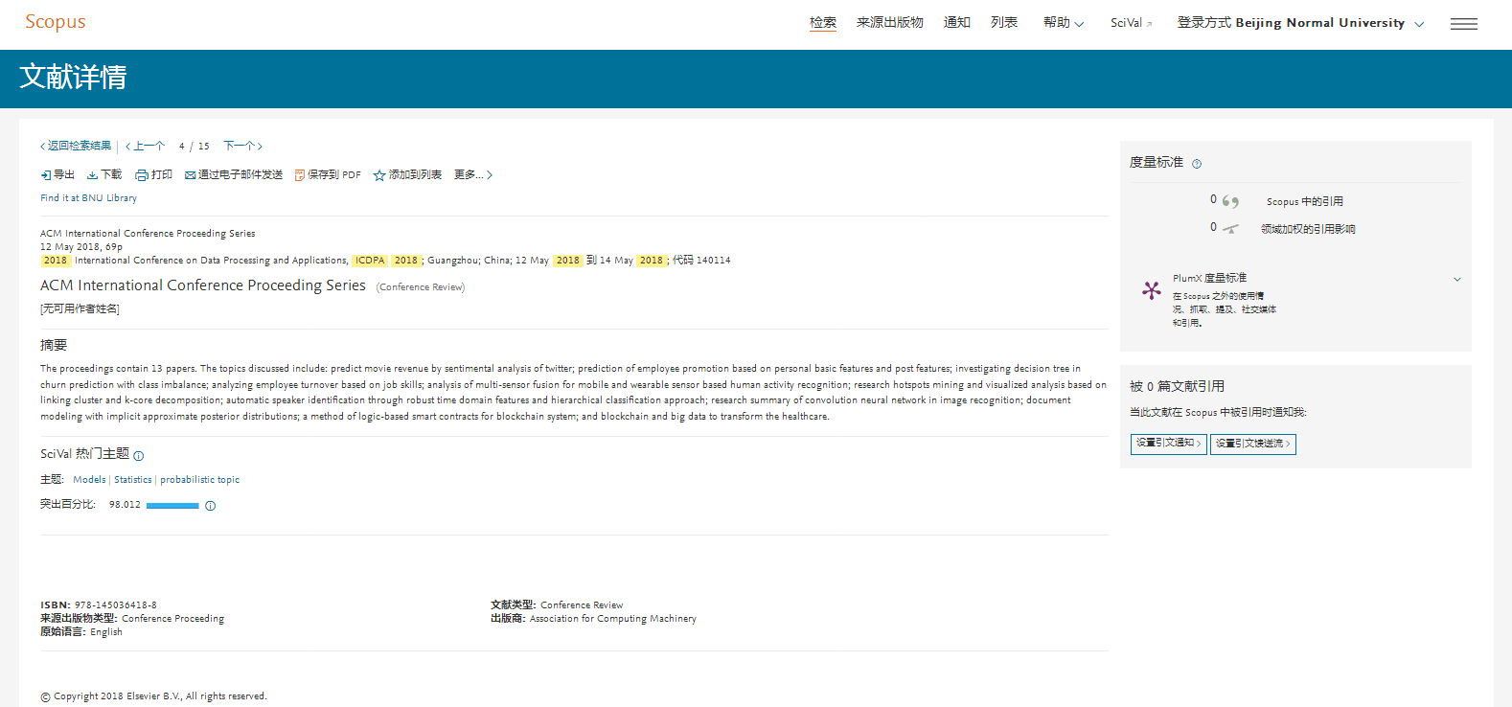Go to next document 下一个
This screenshot has height=707, width=1512.
(242, 146)
